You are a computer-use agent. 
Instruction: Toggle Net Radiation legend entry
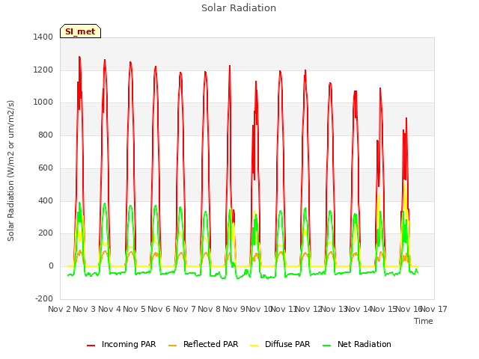357,344
